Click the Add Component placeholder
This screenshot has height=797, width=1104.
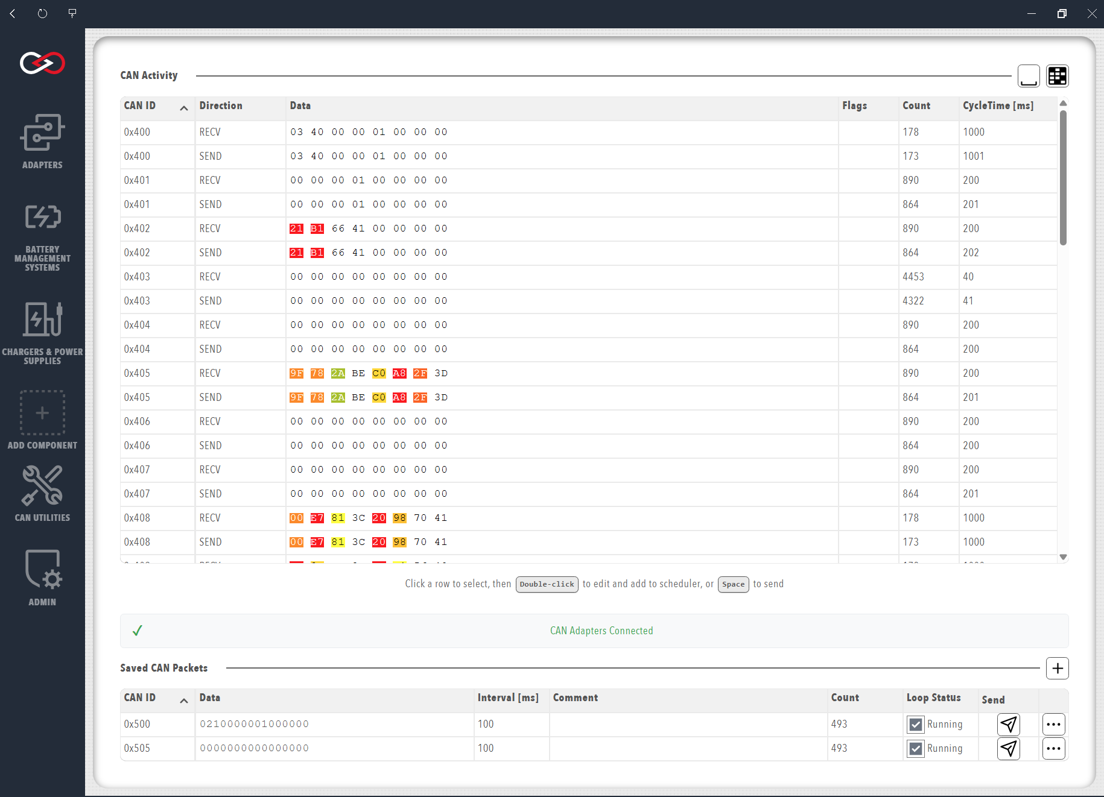(42, 420)
